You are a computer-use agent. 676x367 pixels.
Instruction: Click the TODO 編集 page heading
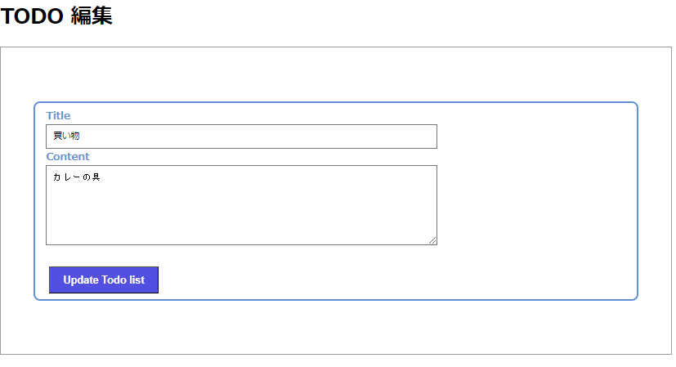(56, 16)
